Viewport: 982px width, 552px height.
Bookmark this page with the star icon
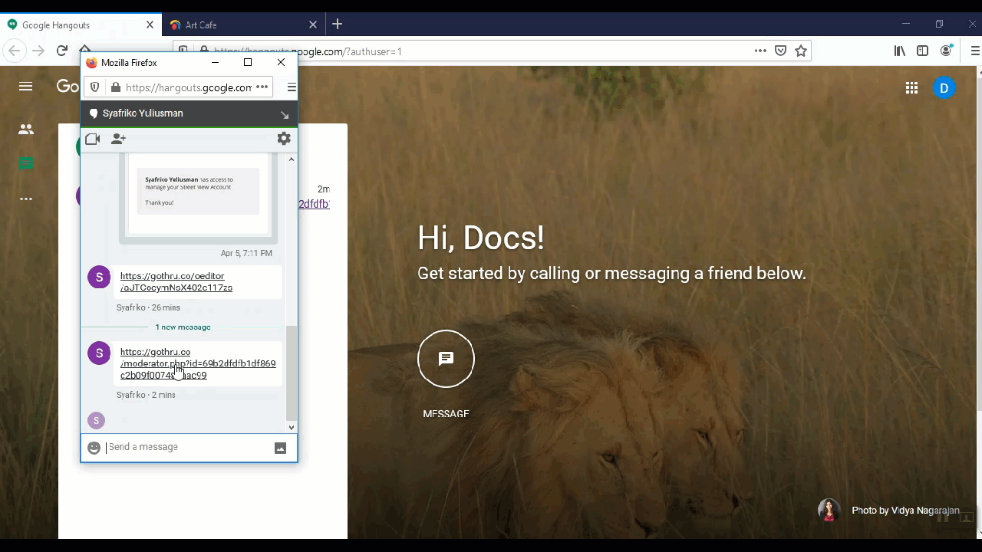pos(801,51)
